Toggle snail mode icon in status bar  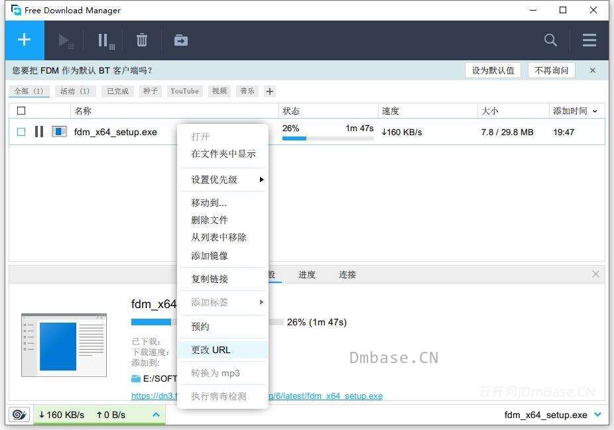19,414
